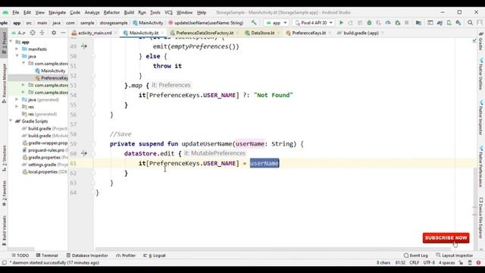Viewport: 485px width, 273px height.
Task: Click the Make Project hammer icon
Action: click(254, 23)
